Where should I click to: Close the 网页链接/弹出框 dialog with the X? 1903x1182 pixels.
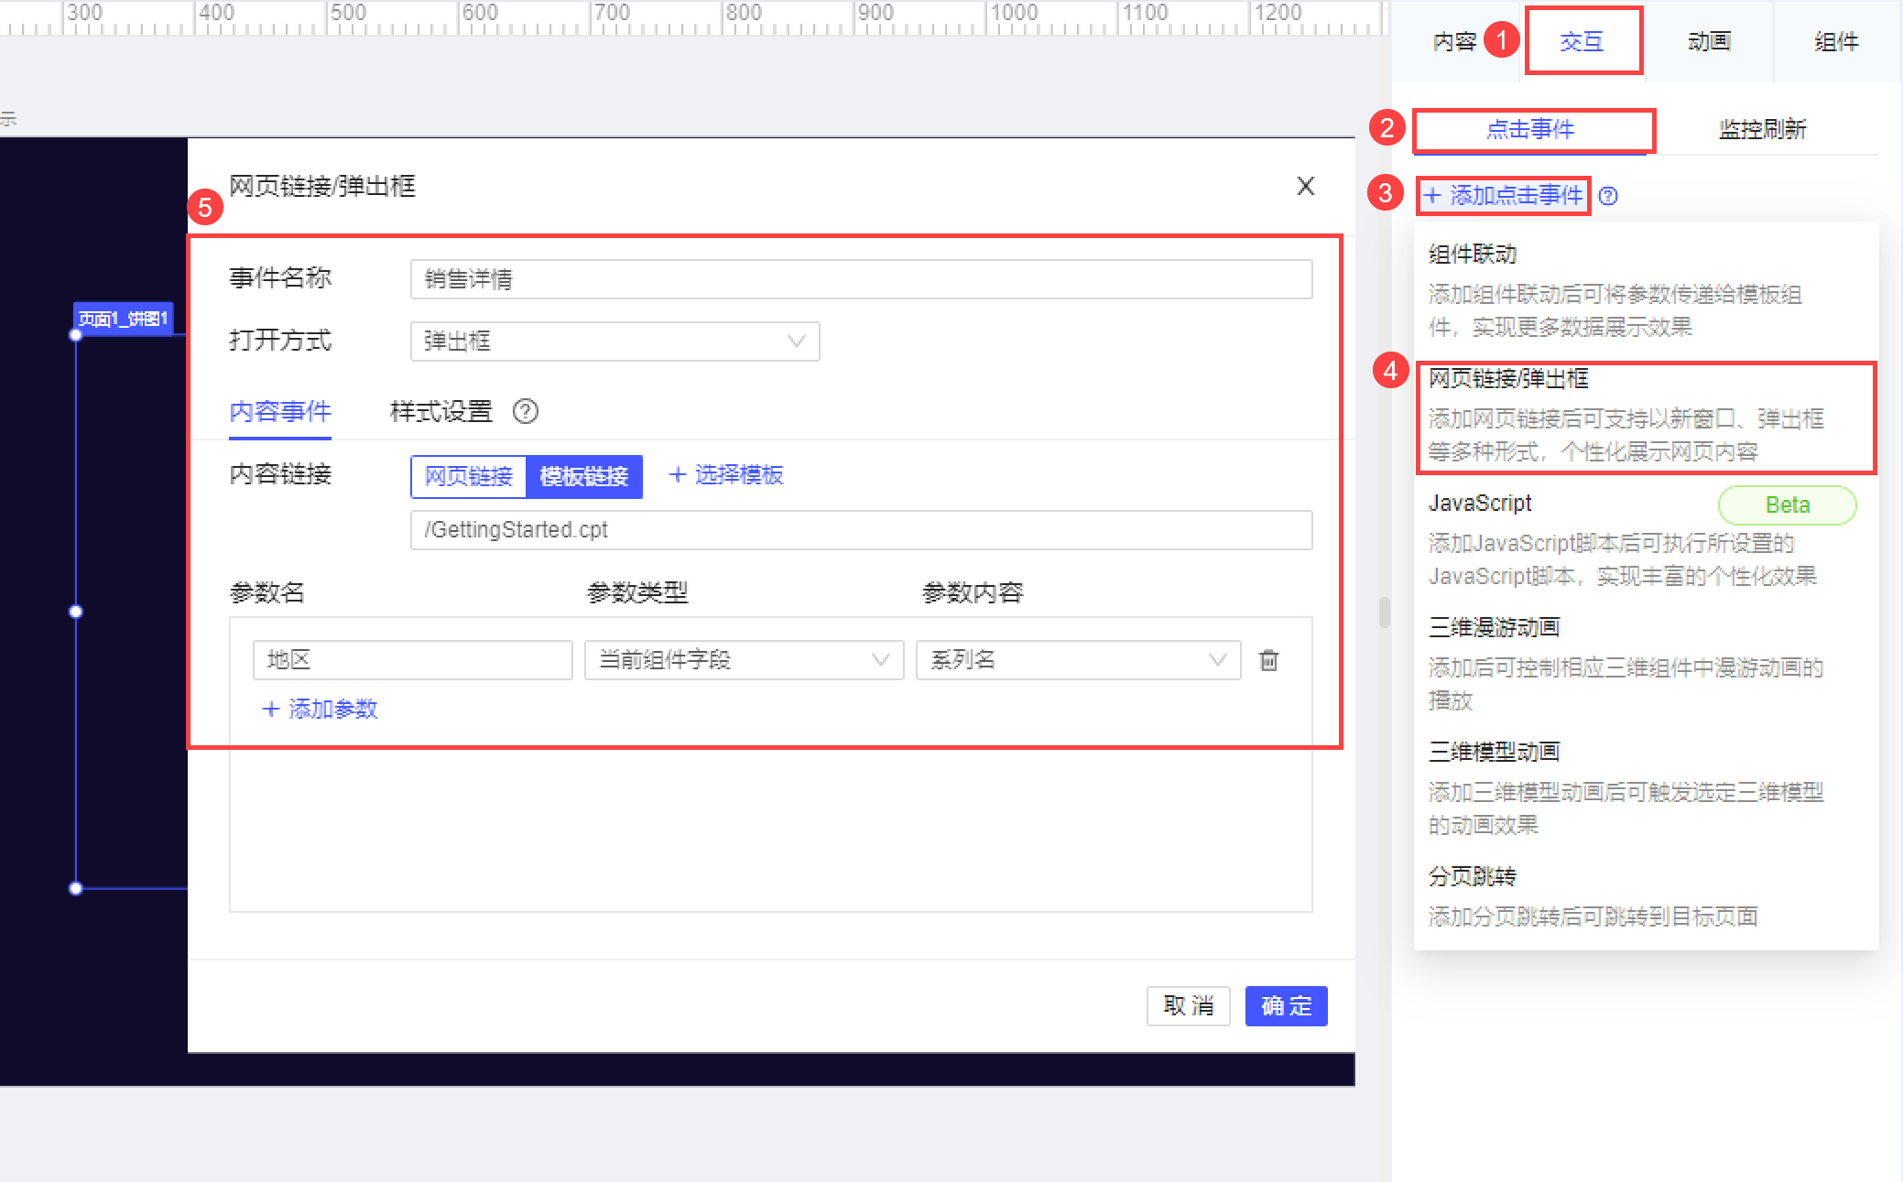click(1305, 187)
